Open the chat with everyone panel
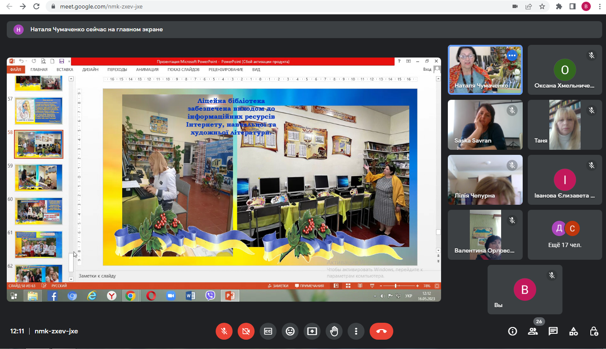The image size is (606, 349). [553, 331]
